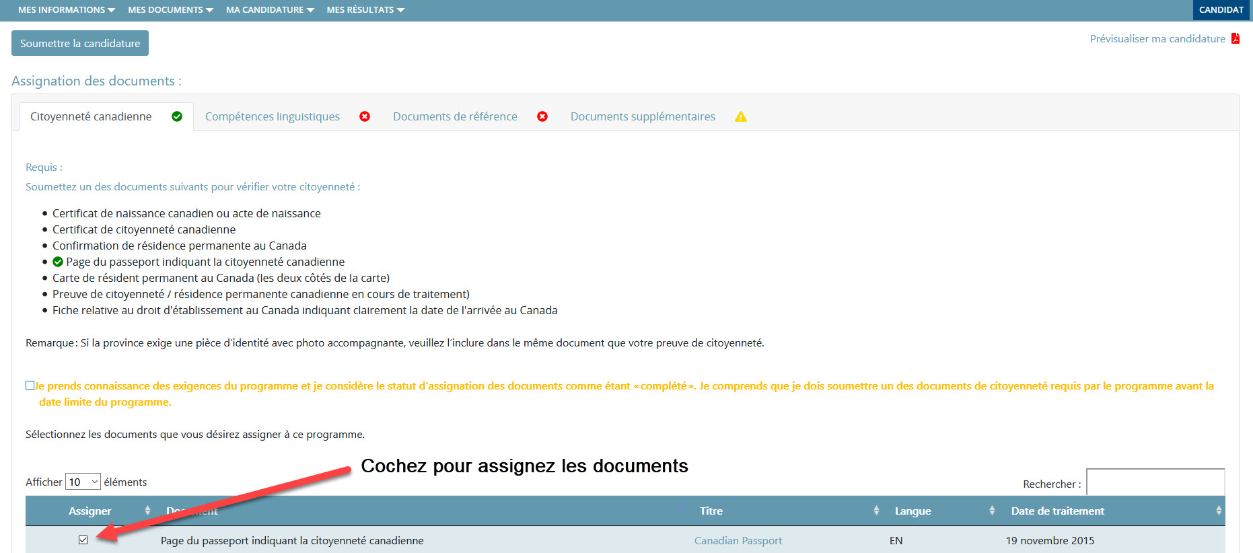The height and width of the screenshot is (553, 1253).
Task: Click green check icon beside passport list item
Action: [x=58, y=262]
